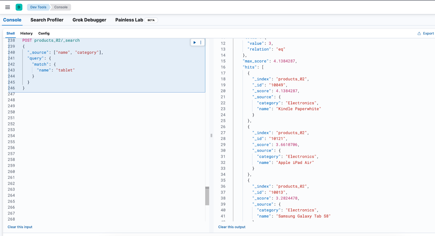Viewport: 435px width, 236px height.
Task: Click the Console breadcrumb
Action: point(61,7)
